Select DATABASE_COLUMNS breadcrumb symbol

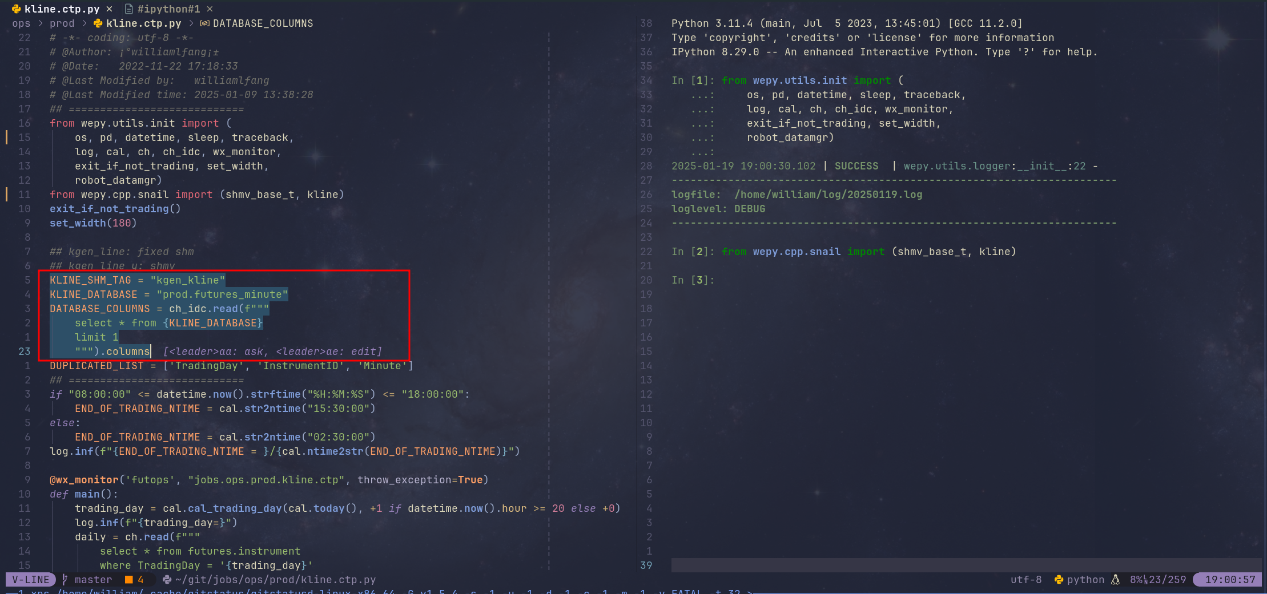pos(263,23)
